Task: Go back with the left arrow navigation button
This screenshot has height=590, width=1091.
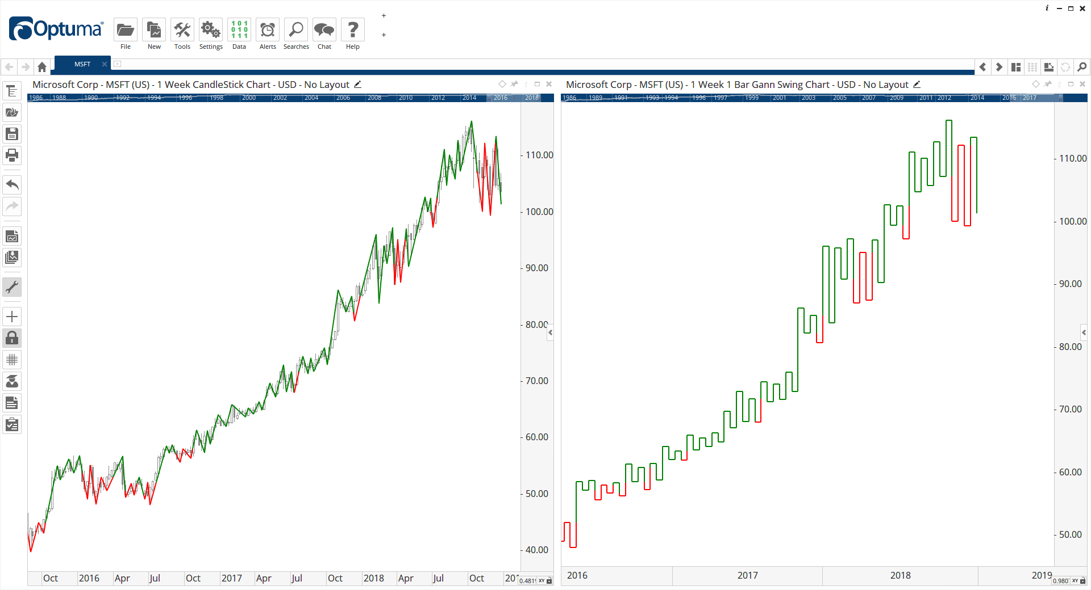Action: point(9,67)
